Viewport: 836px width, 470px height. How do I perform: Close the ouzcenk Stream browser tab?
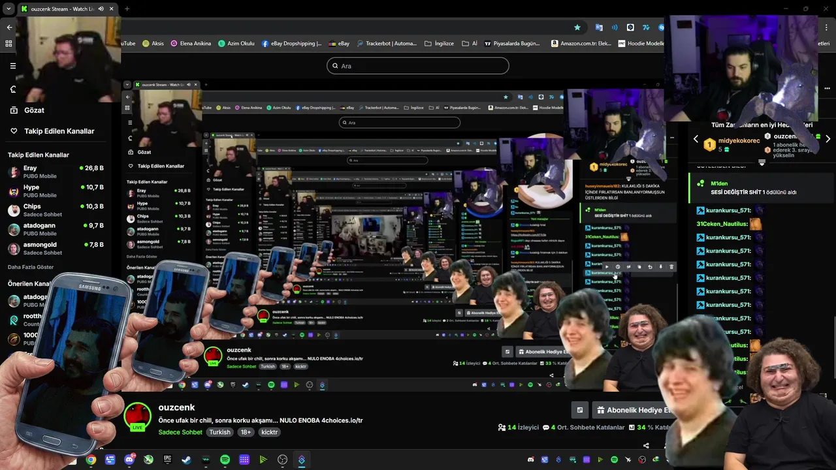tap(112, 8)
